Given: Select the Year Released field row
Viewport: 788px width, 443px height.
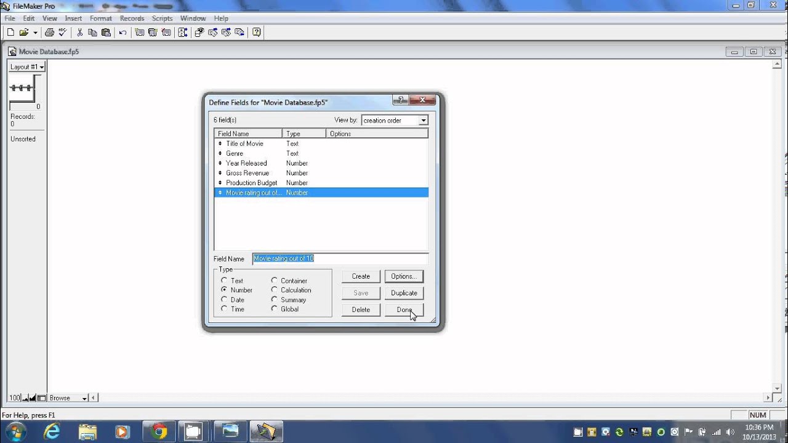Looking at the screenshot, I should 321,163.
